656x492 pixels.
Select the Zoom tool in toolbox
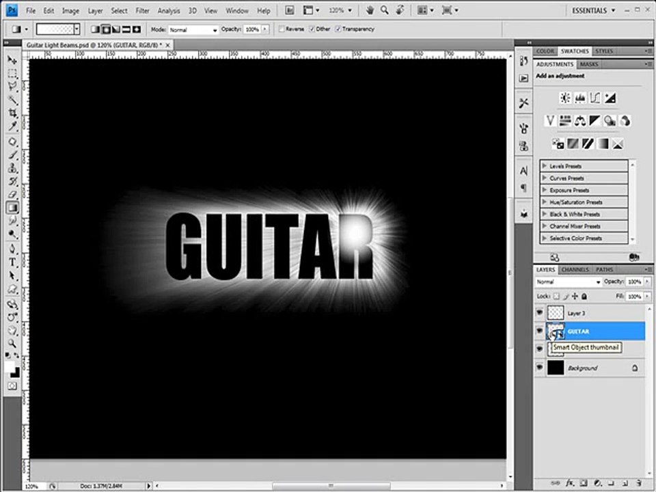12,344
